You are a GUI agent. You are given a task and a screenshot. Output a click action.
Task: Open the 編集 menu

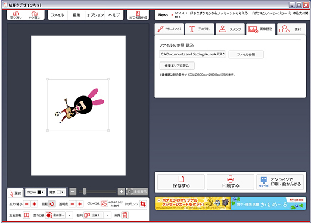click(76, 15)
